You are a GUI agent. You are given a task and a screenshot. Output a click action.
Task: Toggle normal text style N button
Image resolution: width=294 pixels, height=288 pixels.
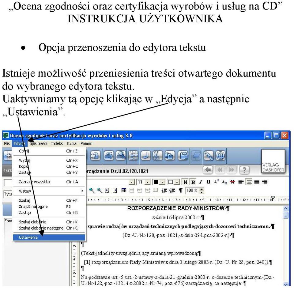point(185,182)
